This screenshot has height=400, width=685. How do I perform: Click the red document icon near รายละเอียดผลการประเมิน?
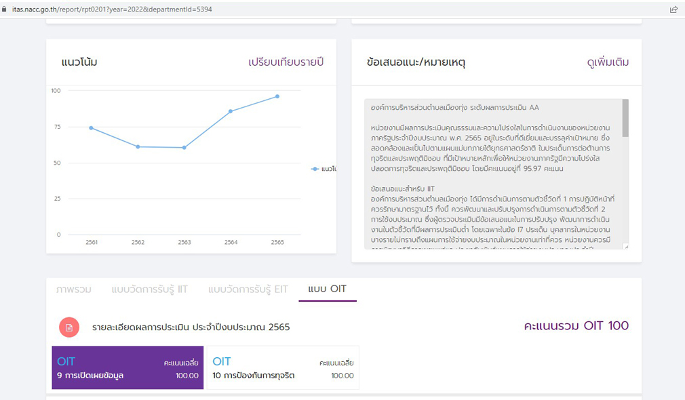point(69,327)
